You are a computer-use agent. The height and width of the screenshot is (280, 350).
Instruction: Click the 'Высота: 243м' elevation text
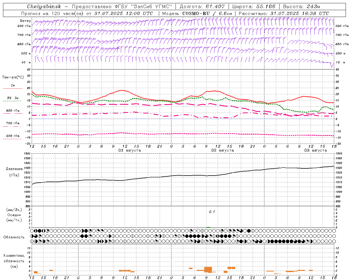pos(302,7)
